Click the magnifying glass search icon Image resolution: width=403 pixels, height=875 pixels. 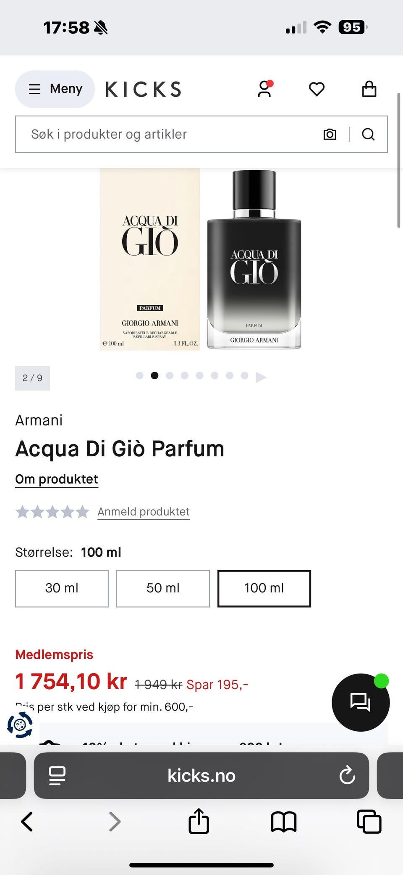coord(368,135)
